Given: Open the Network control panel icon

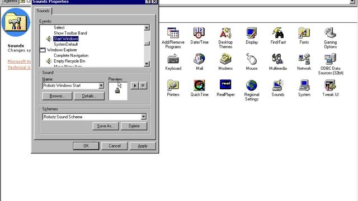Looking at the screenshot, I should pyautogui.click(x=304, y=59).
